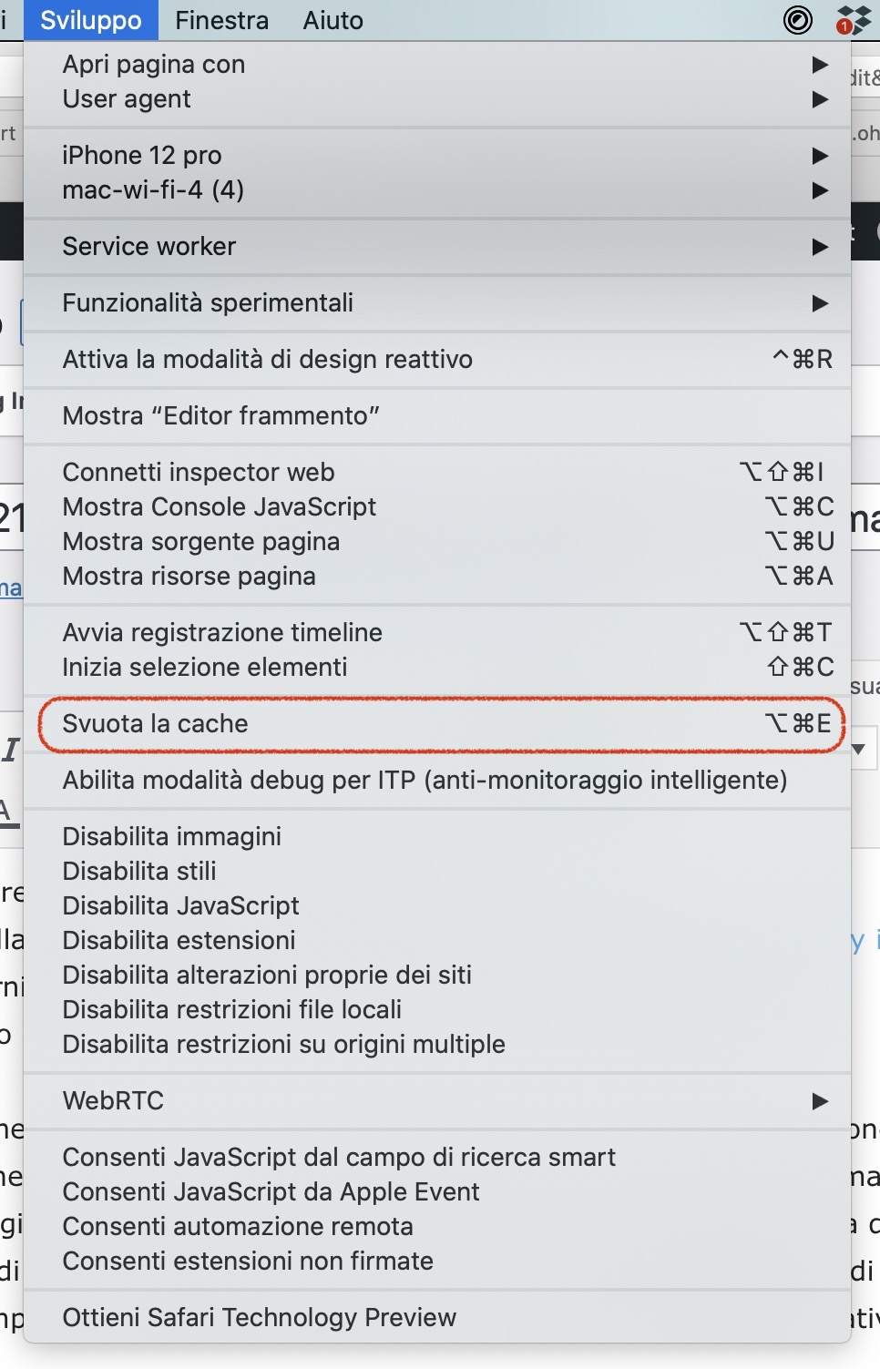
Task: Choose Mostra Console JavaScript
Action: (220, 507)
